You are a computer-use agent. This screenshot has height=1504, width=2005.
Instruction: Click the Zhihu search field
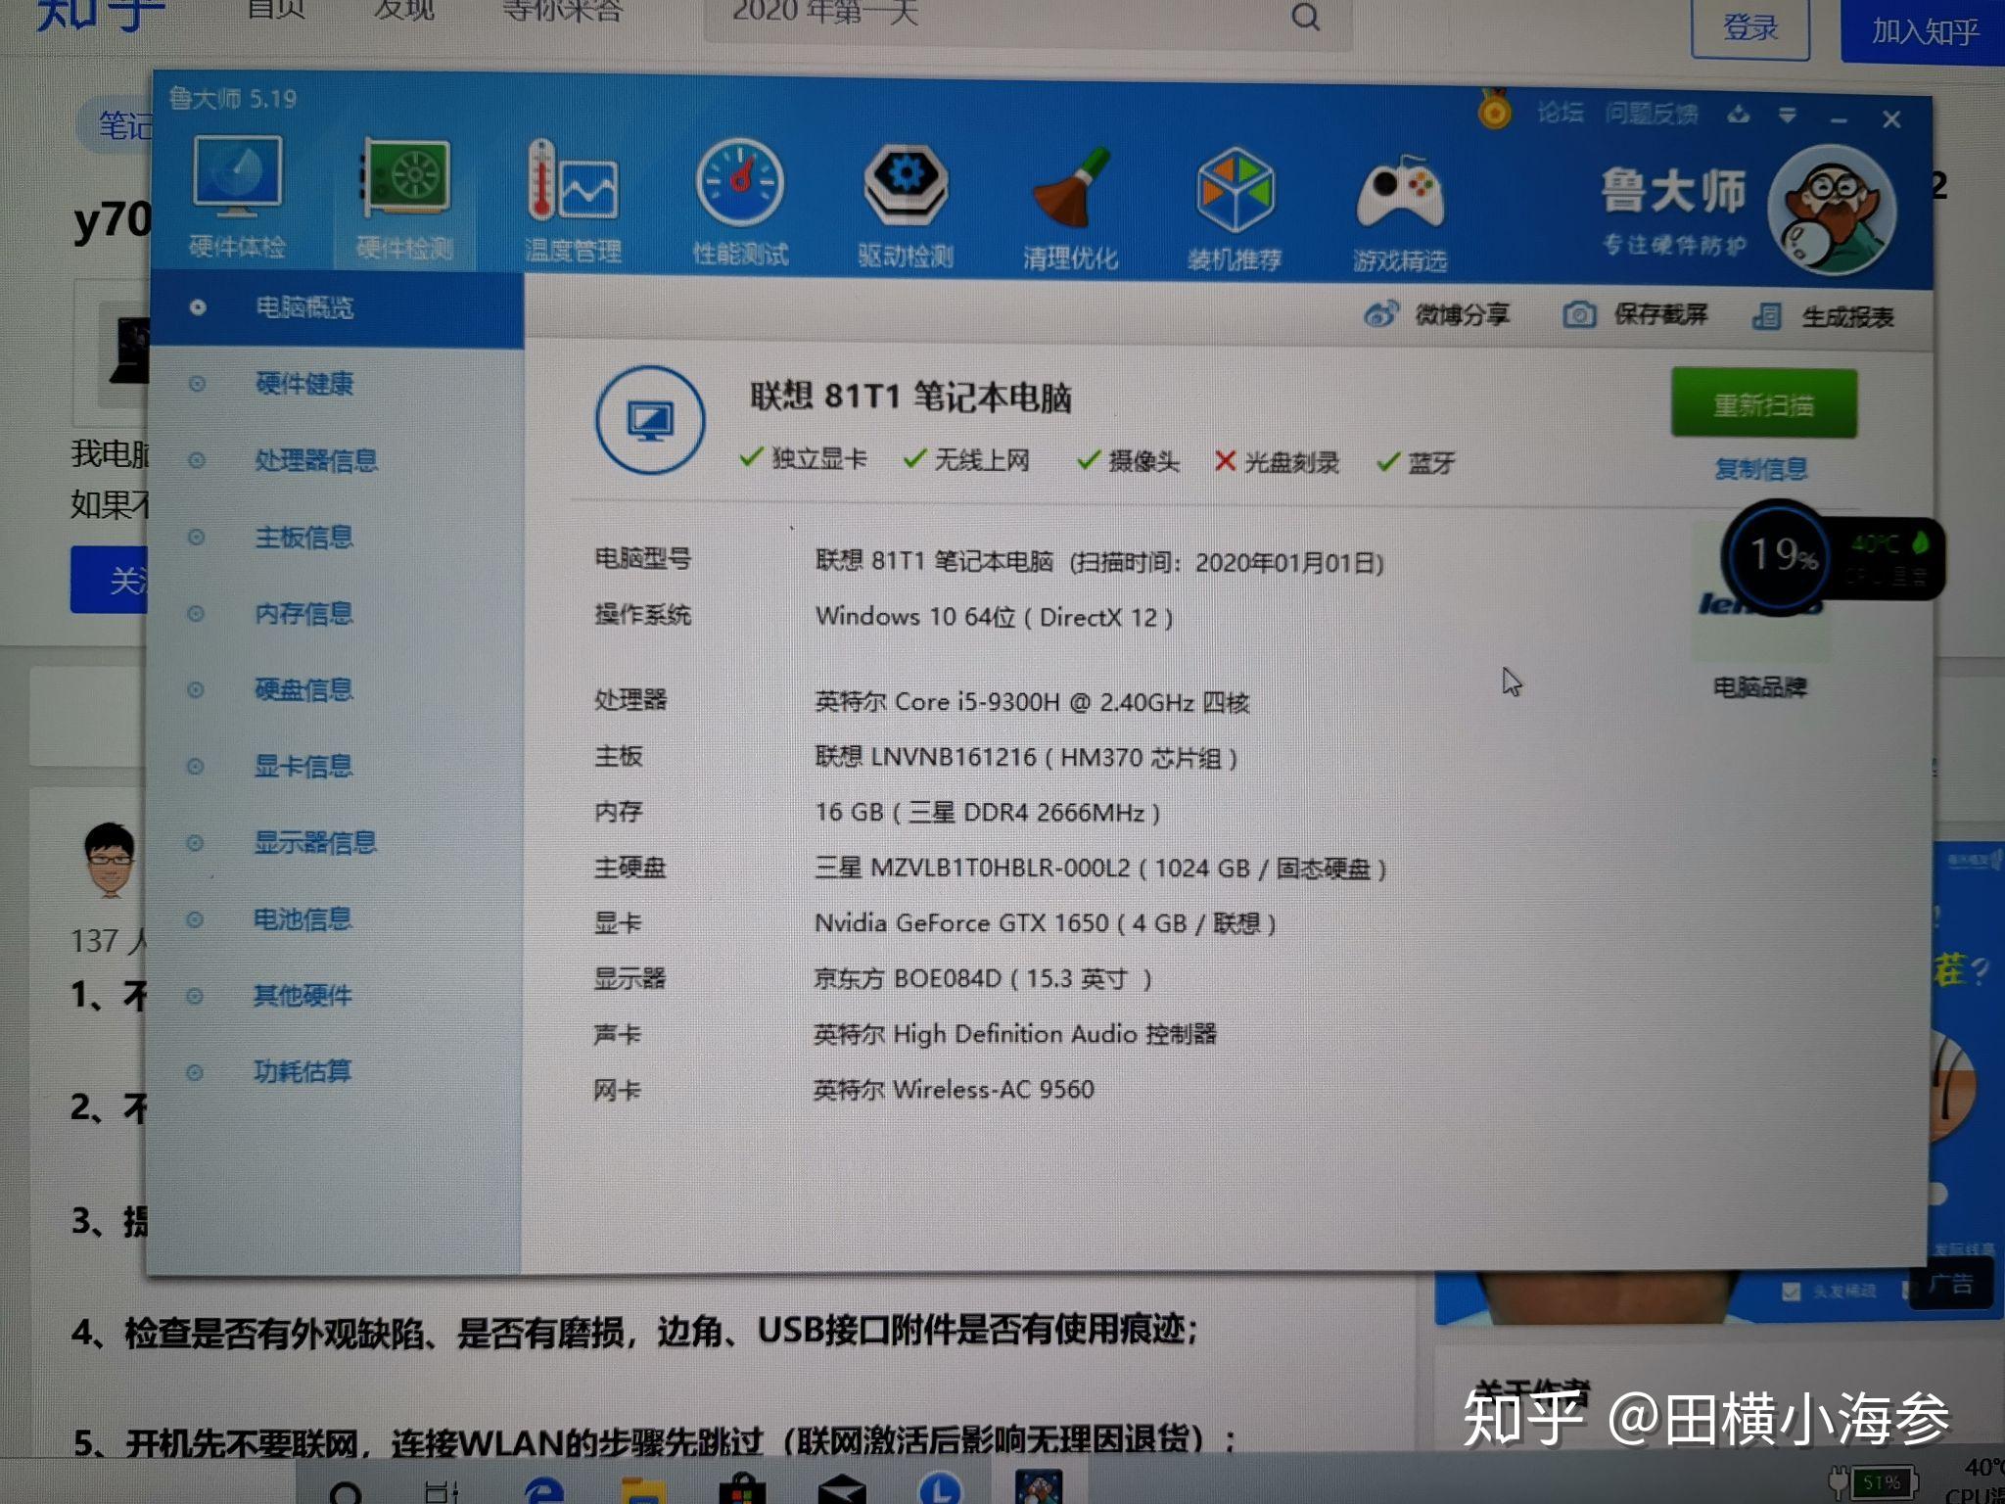(x=1028, y=20)
